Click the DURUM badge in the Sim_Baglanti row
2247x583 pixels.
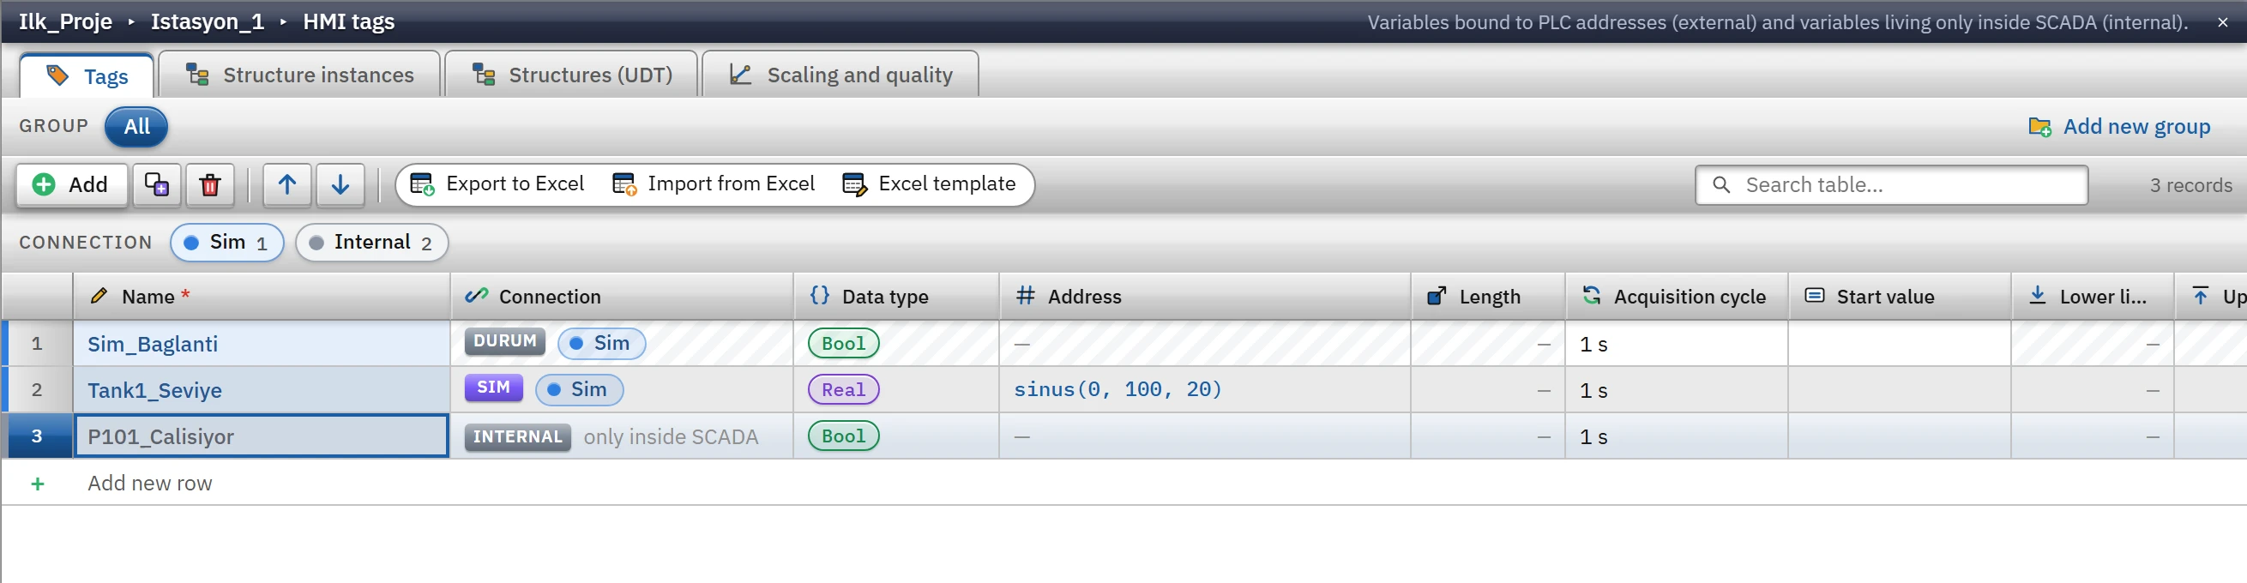coord(505,341)
